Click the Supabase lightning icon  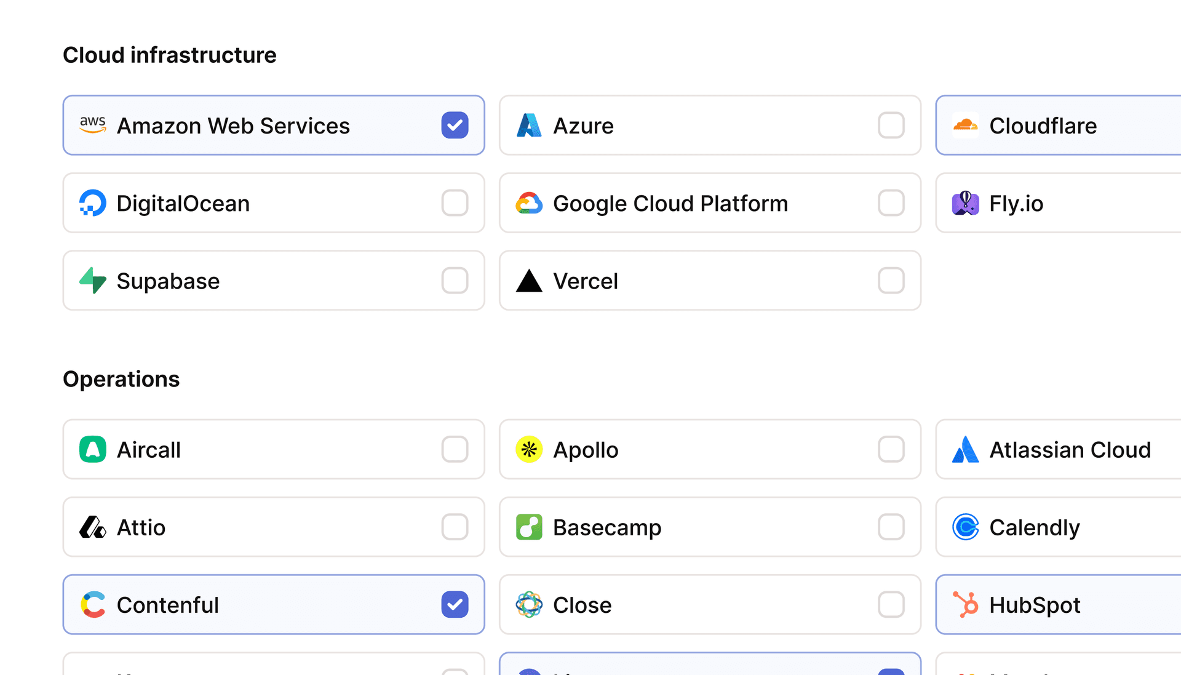coord(93,281)
